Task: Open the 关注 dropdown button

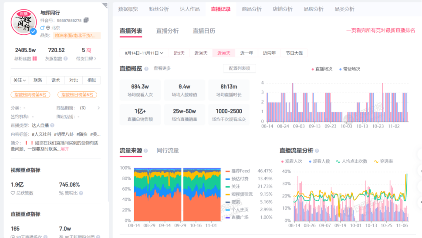Action: point(20,80)
